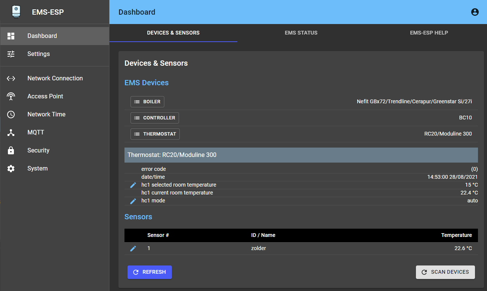Click the Network Time clock icon
487x291 pixels.
[x=11, y=115]
